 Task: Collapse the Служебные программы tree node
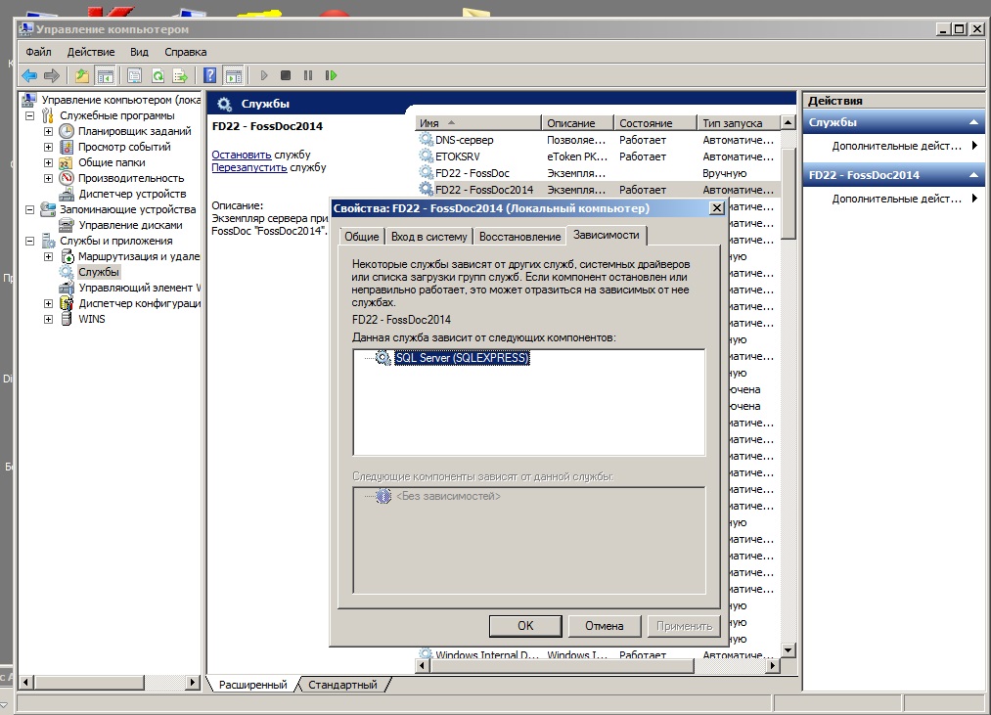coord(29,115)
